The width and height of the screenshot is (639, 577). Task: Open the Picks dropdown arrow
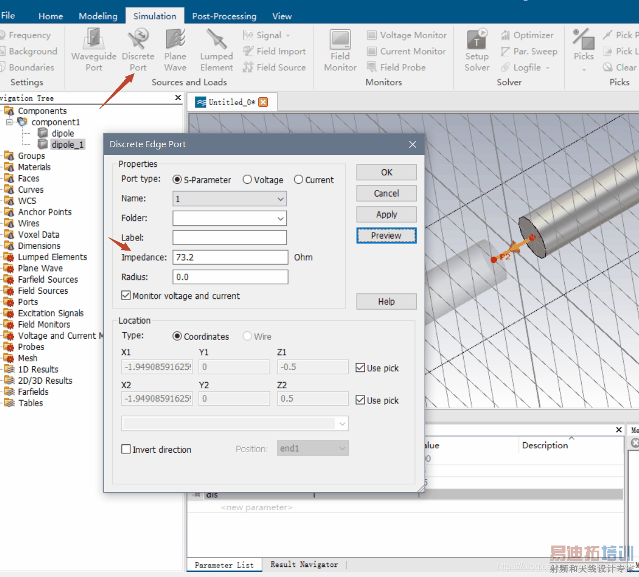pyautogui.click(x=583, y=70)
